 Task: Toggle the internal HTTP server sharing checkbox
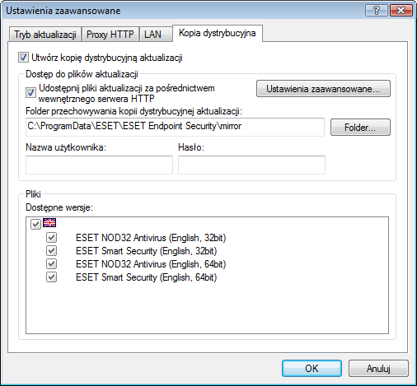(30, 93)
